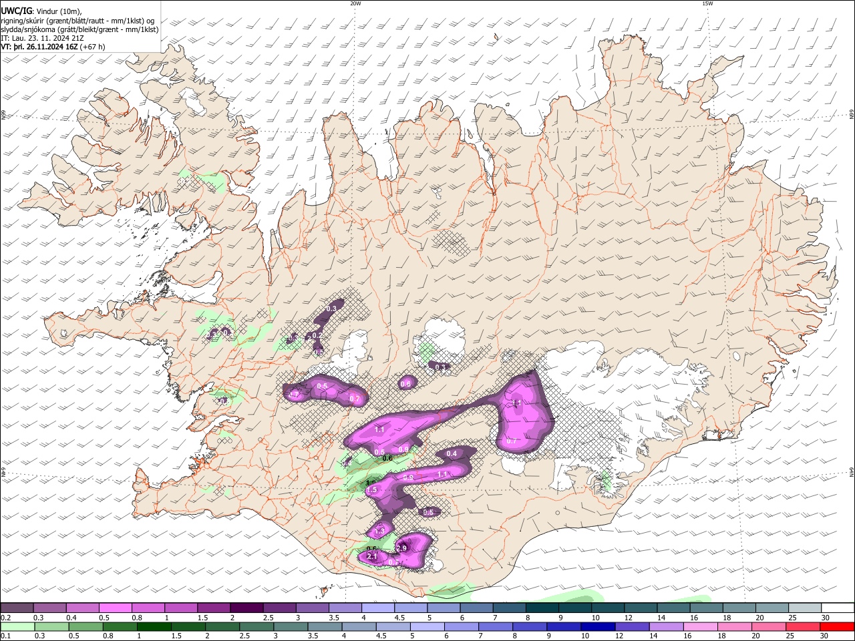Viewport: 855px width, 641px height.
Task: Click the '0.4' snowfall value on the map
Action: coord(452,454)
